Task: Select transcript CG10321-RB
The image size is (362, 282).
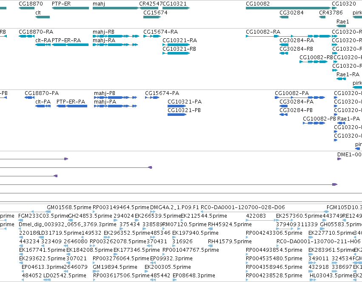Action: tap(176, 53)
